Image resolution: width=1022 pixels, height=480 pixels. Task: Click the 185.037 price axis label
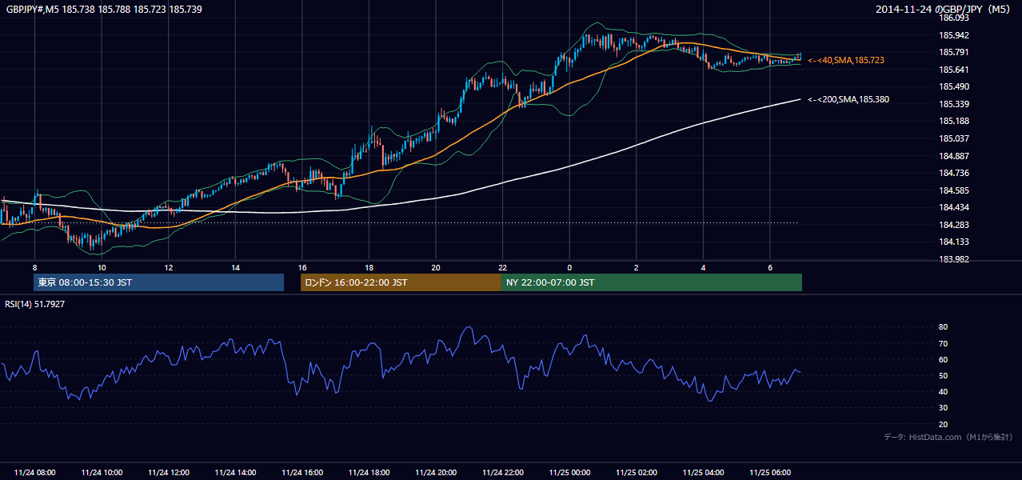(x=954, y=138)
